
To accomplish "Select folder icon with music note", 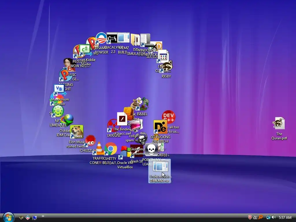I will coord(135,40).
